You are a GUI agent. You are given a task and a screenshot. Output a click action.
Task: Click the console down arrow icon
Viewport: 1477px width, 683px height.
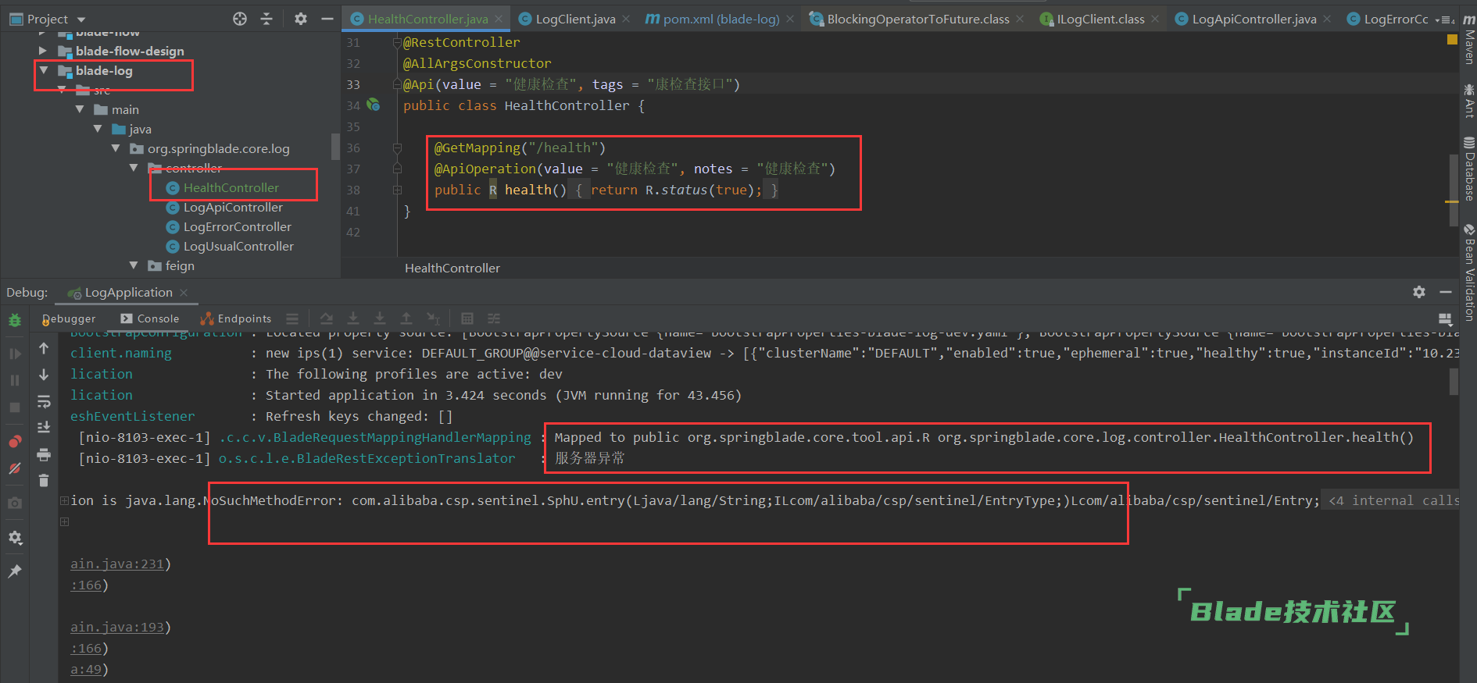coord(44,375)
